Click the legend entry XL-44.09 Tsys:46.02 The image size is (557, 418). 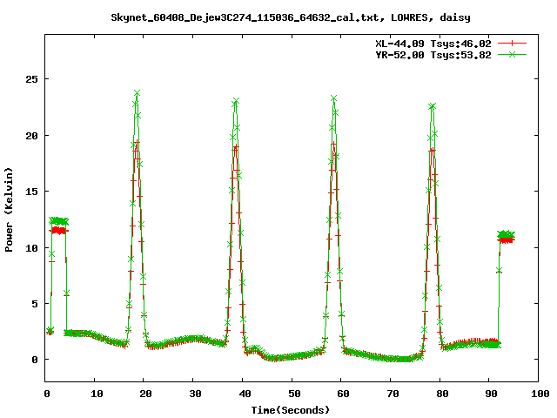click(x=433, y=44)
